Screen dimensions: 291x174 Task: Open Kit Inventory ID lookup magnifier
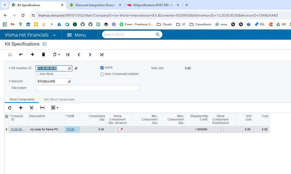[x=69, y=68]
